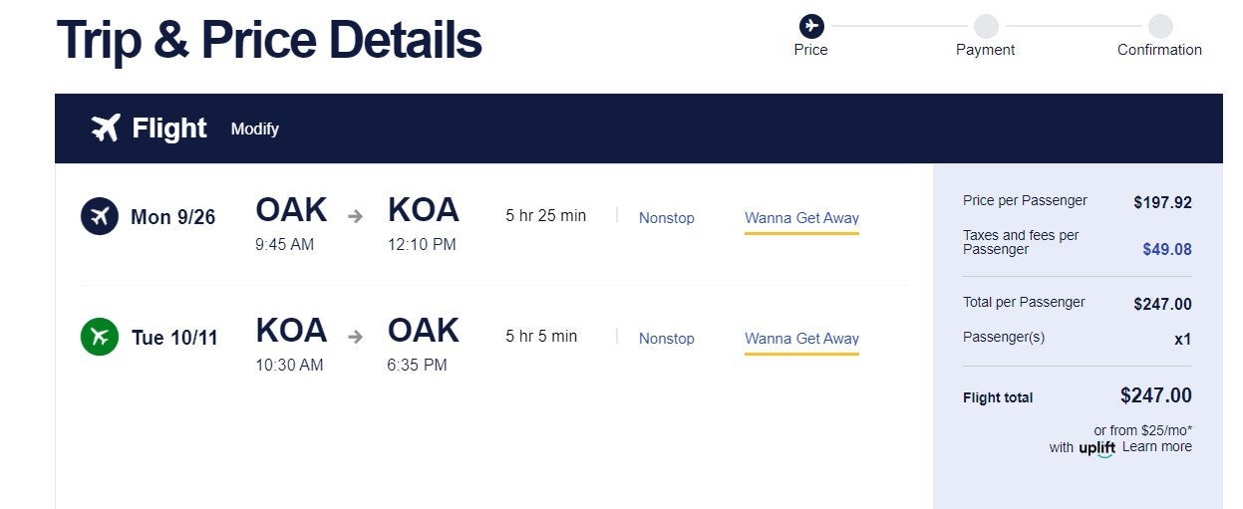Screen dimensions: 1243x509
Task: Click the arrow between OAK and KOA
Action: 356,216
